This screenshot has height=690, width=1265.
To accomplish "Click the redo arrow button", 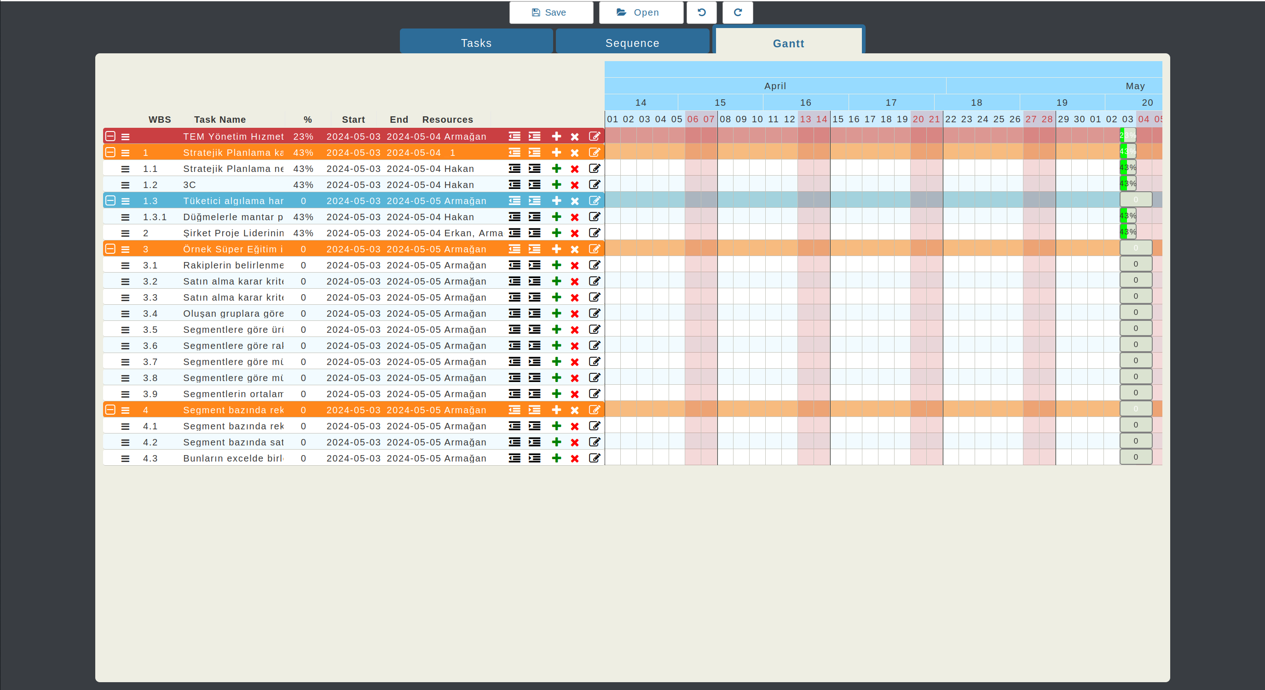I will tap(738, 12).
